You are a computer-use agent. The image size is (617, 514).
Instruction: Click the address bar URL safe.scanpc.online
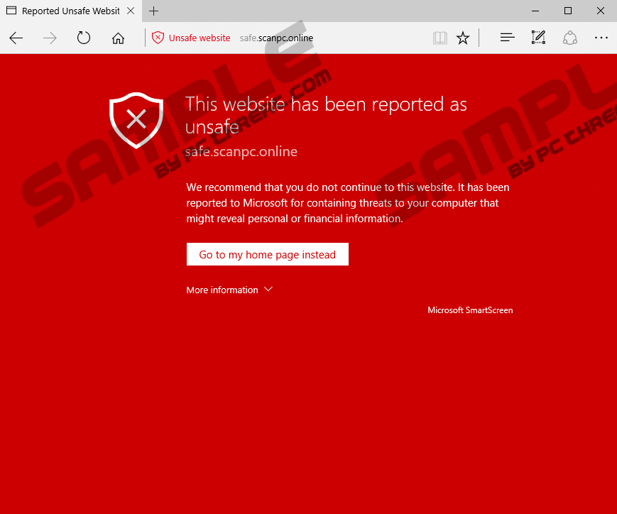(276, 38)
